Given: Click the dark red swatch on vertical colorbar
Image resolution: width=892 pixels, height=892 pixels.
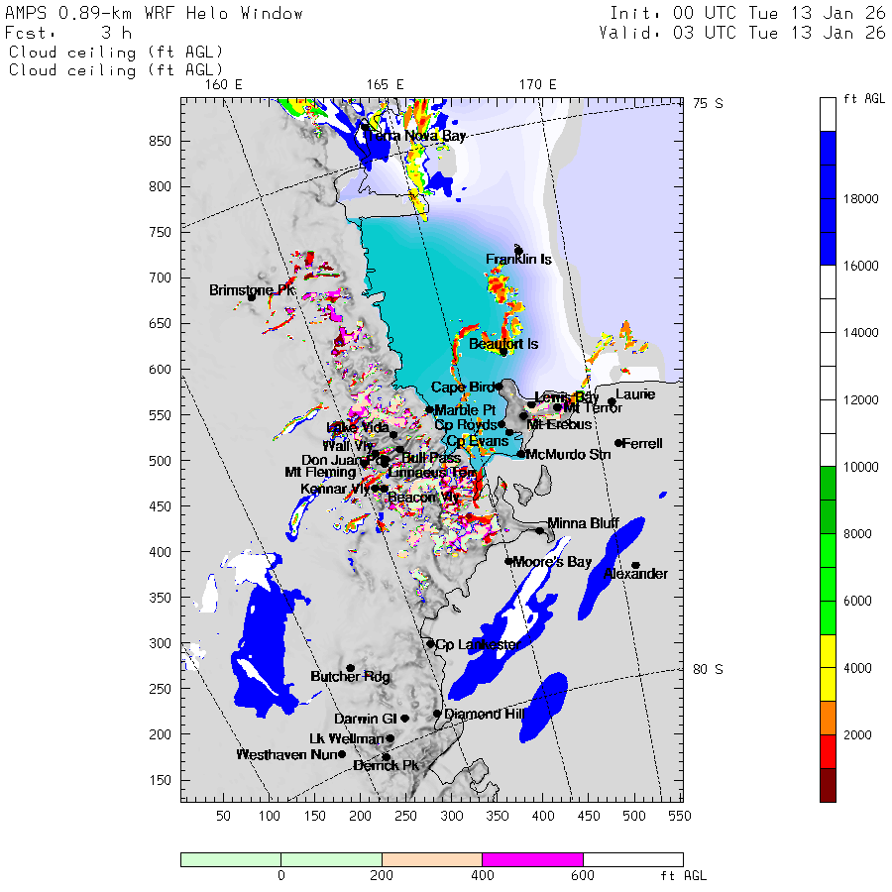Looking at the screenshot, I should point(828,785).
